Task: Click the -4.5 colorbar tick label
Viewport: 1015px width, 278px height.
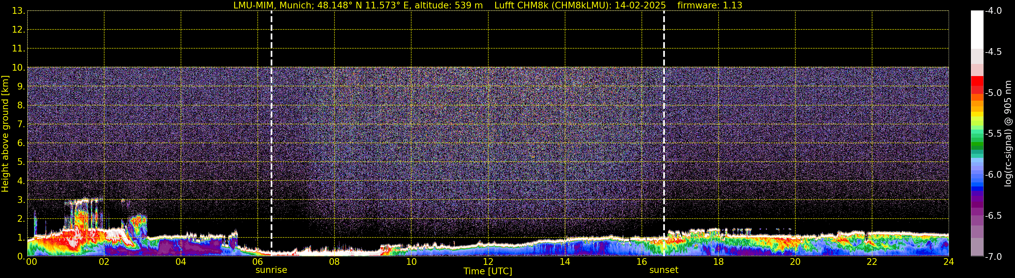Action: 993,52
